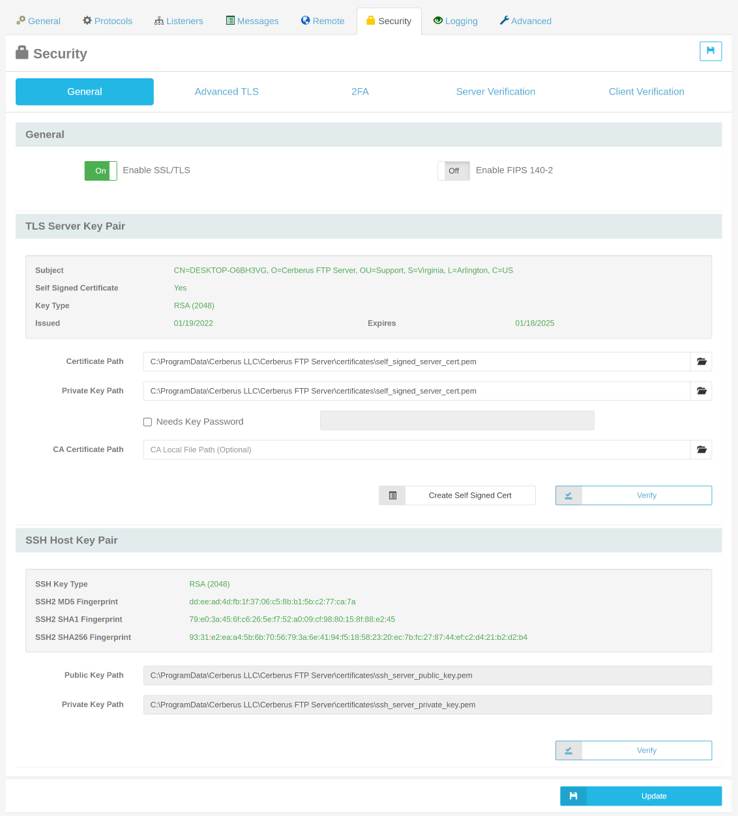
Task: Open the Protocols settings via the gear icon
Action: [86, 20]
